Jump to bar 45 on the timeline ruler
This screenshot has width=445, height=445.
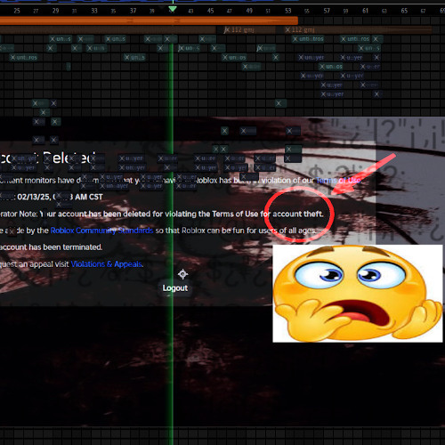[x=211, y=11]
